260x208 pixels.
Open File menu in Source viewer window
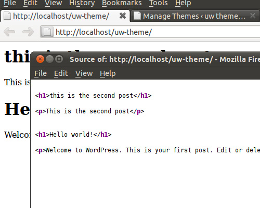41,73
